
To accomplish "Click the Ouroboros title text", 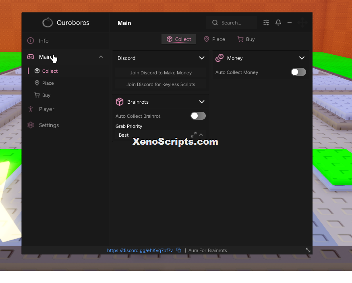I will [x=73, y=23].
